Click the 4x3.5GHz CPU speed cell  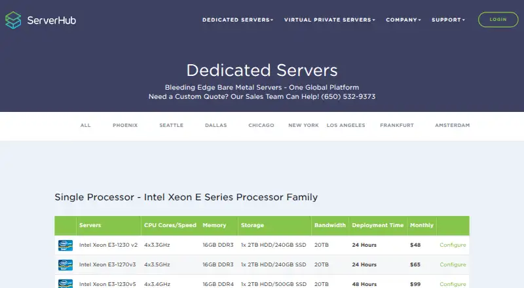(x=157, y=264)
